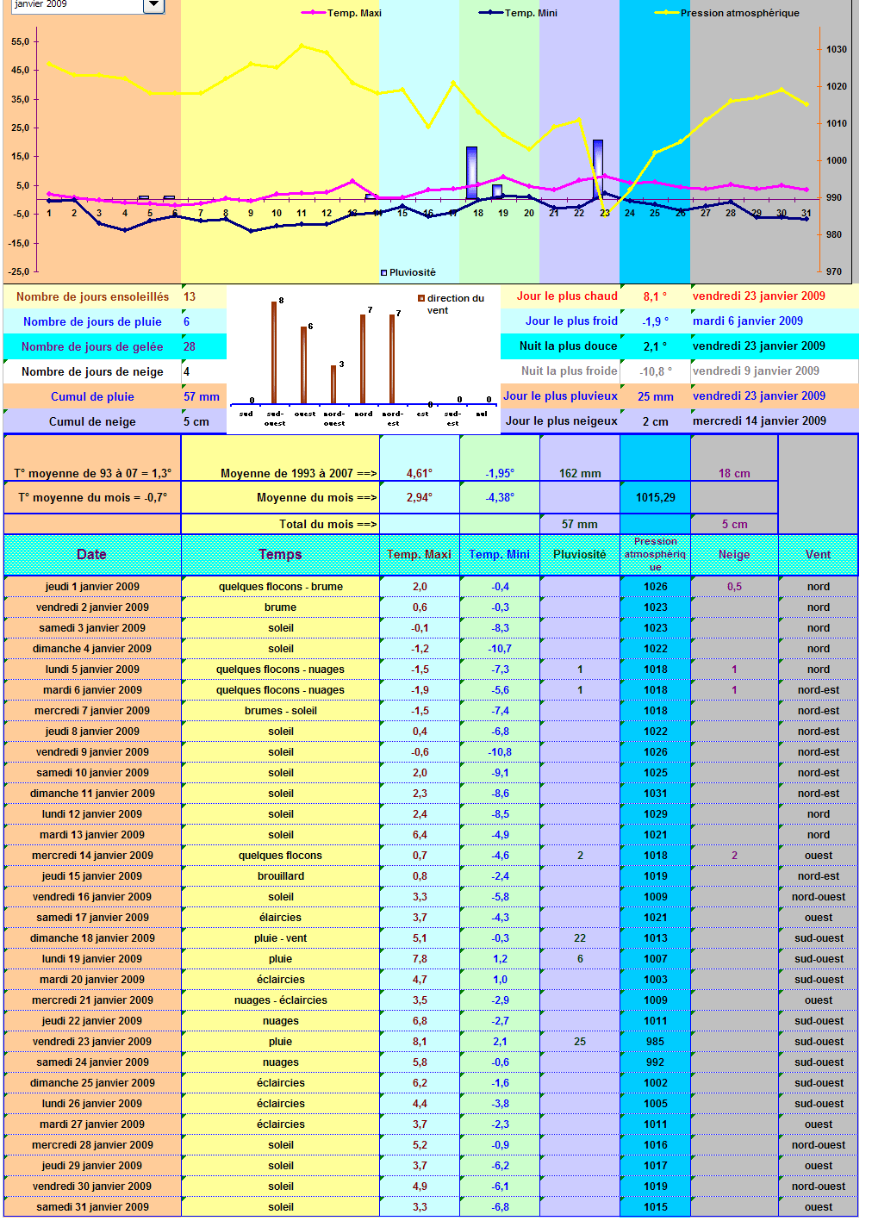
Task: Click the -3,8 minimum on 26 janvier row
Action: point(500,1104)
